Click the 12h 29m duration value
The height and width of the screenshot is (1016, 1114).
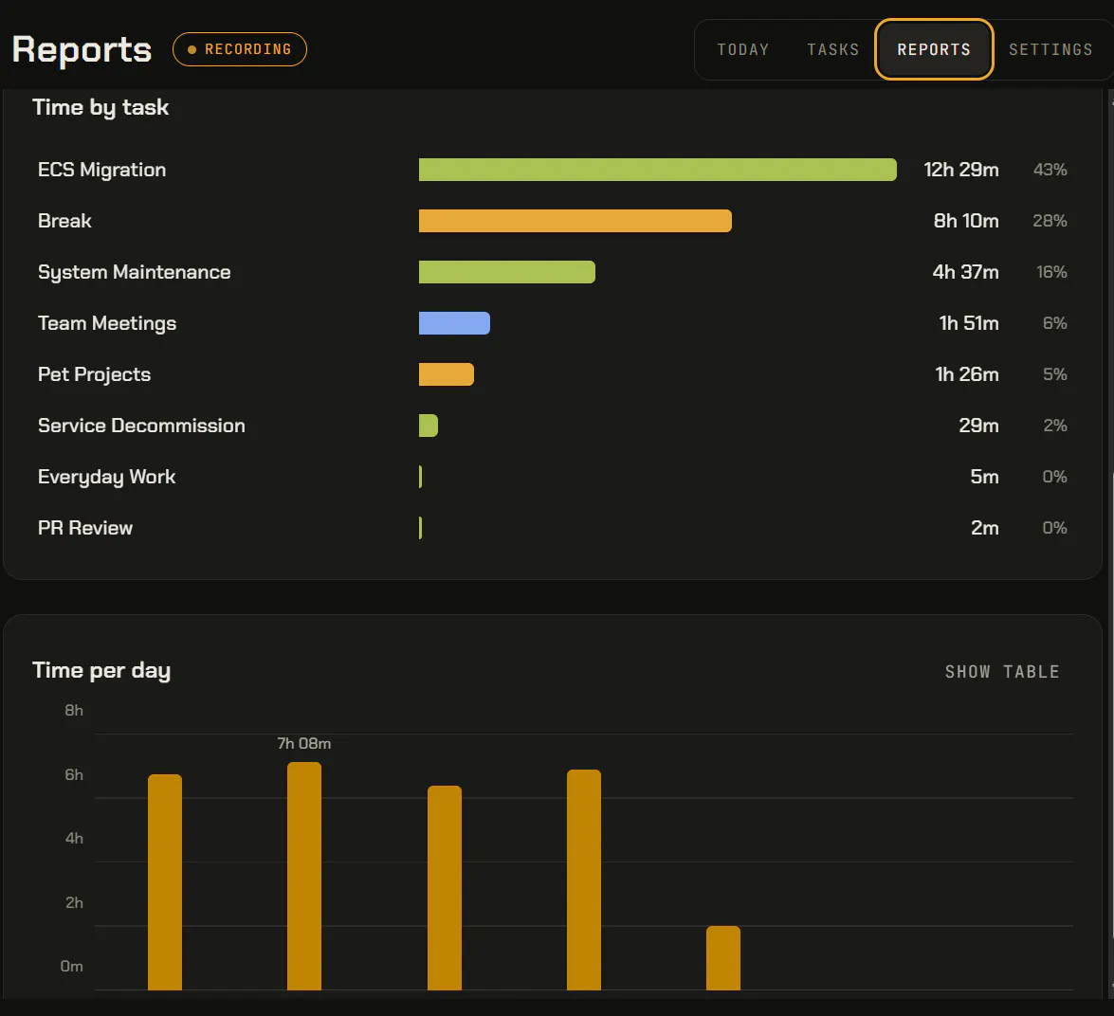click(961, 170)
